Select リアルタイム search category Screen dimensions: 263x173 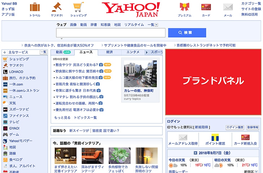[x=134, y=25]
